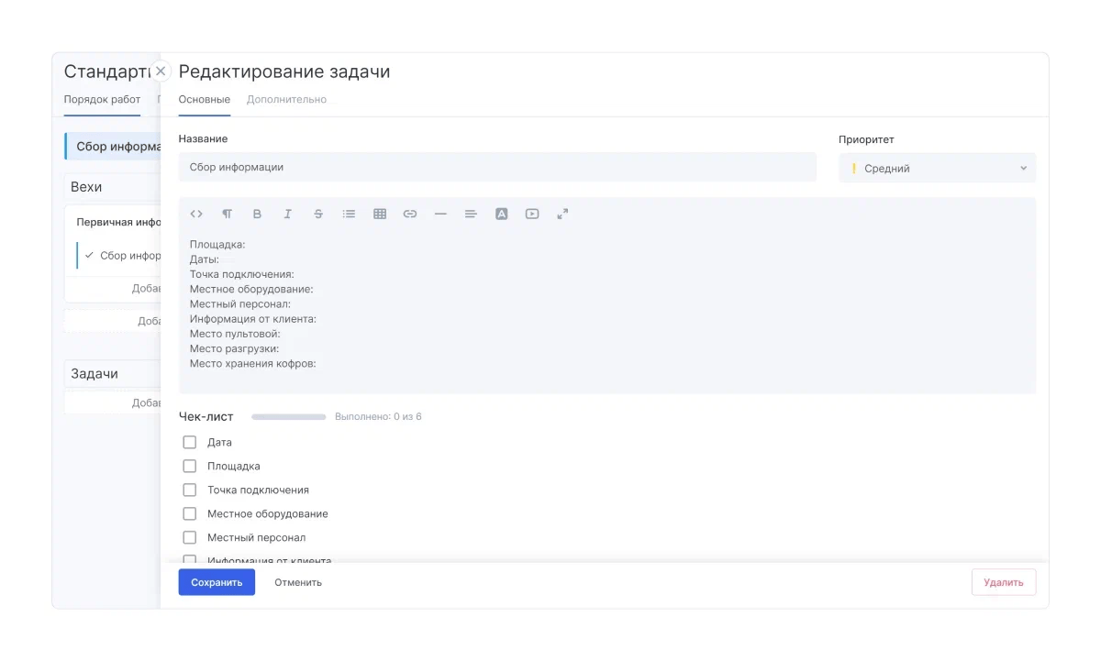1101x661 pixels.
Task: Toggle HTML source code view in editor
Action: click(196, 214)
